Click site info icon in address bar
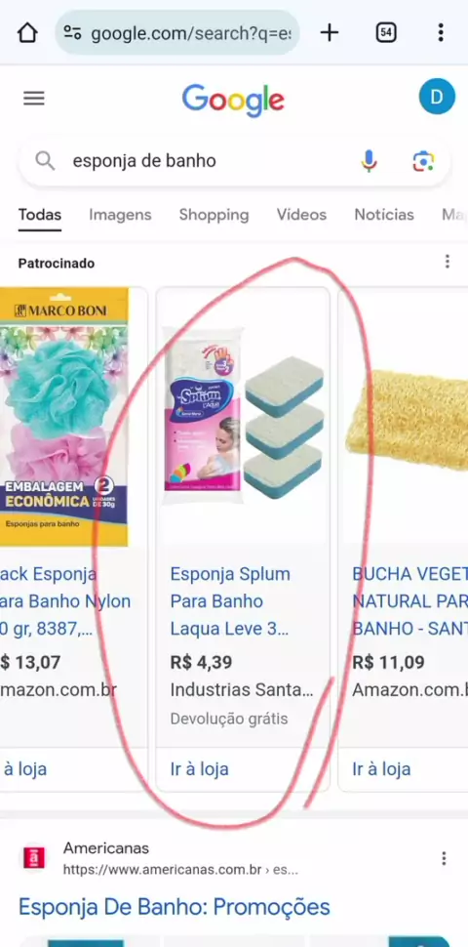The height and width of the screenshot is (947, 468). 73,32
